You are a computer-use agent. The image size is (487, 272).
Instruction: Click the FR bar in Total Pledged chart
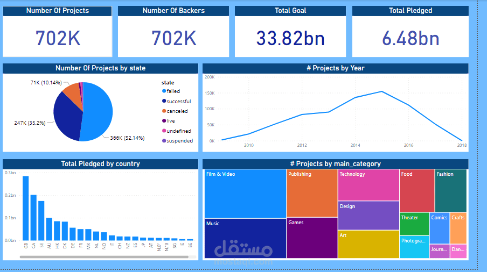(80, 235)
